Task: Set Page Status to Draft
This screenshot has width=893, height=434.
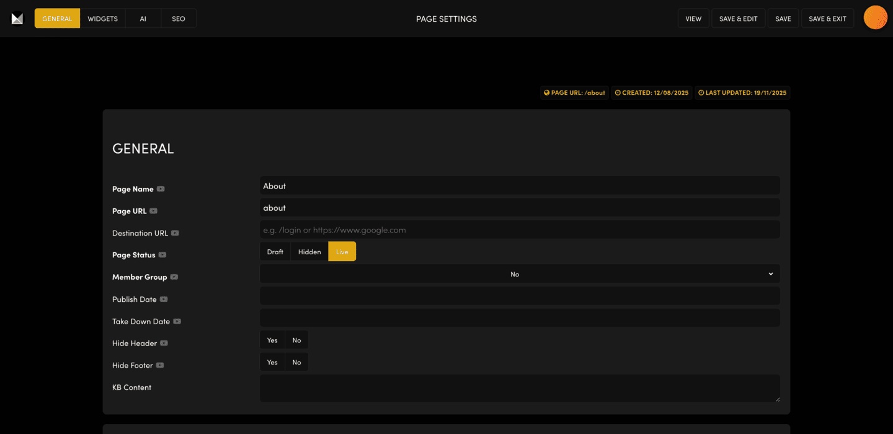Action: point(275,252)
